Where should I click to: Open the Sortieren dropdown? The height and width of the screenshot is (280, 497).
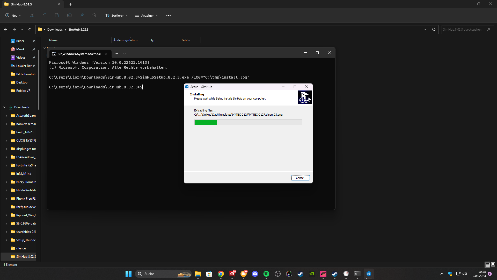click(x=116, y=15)
